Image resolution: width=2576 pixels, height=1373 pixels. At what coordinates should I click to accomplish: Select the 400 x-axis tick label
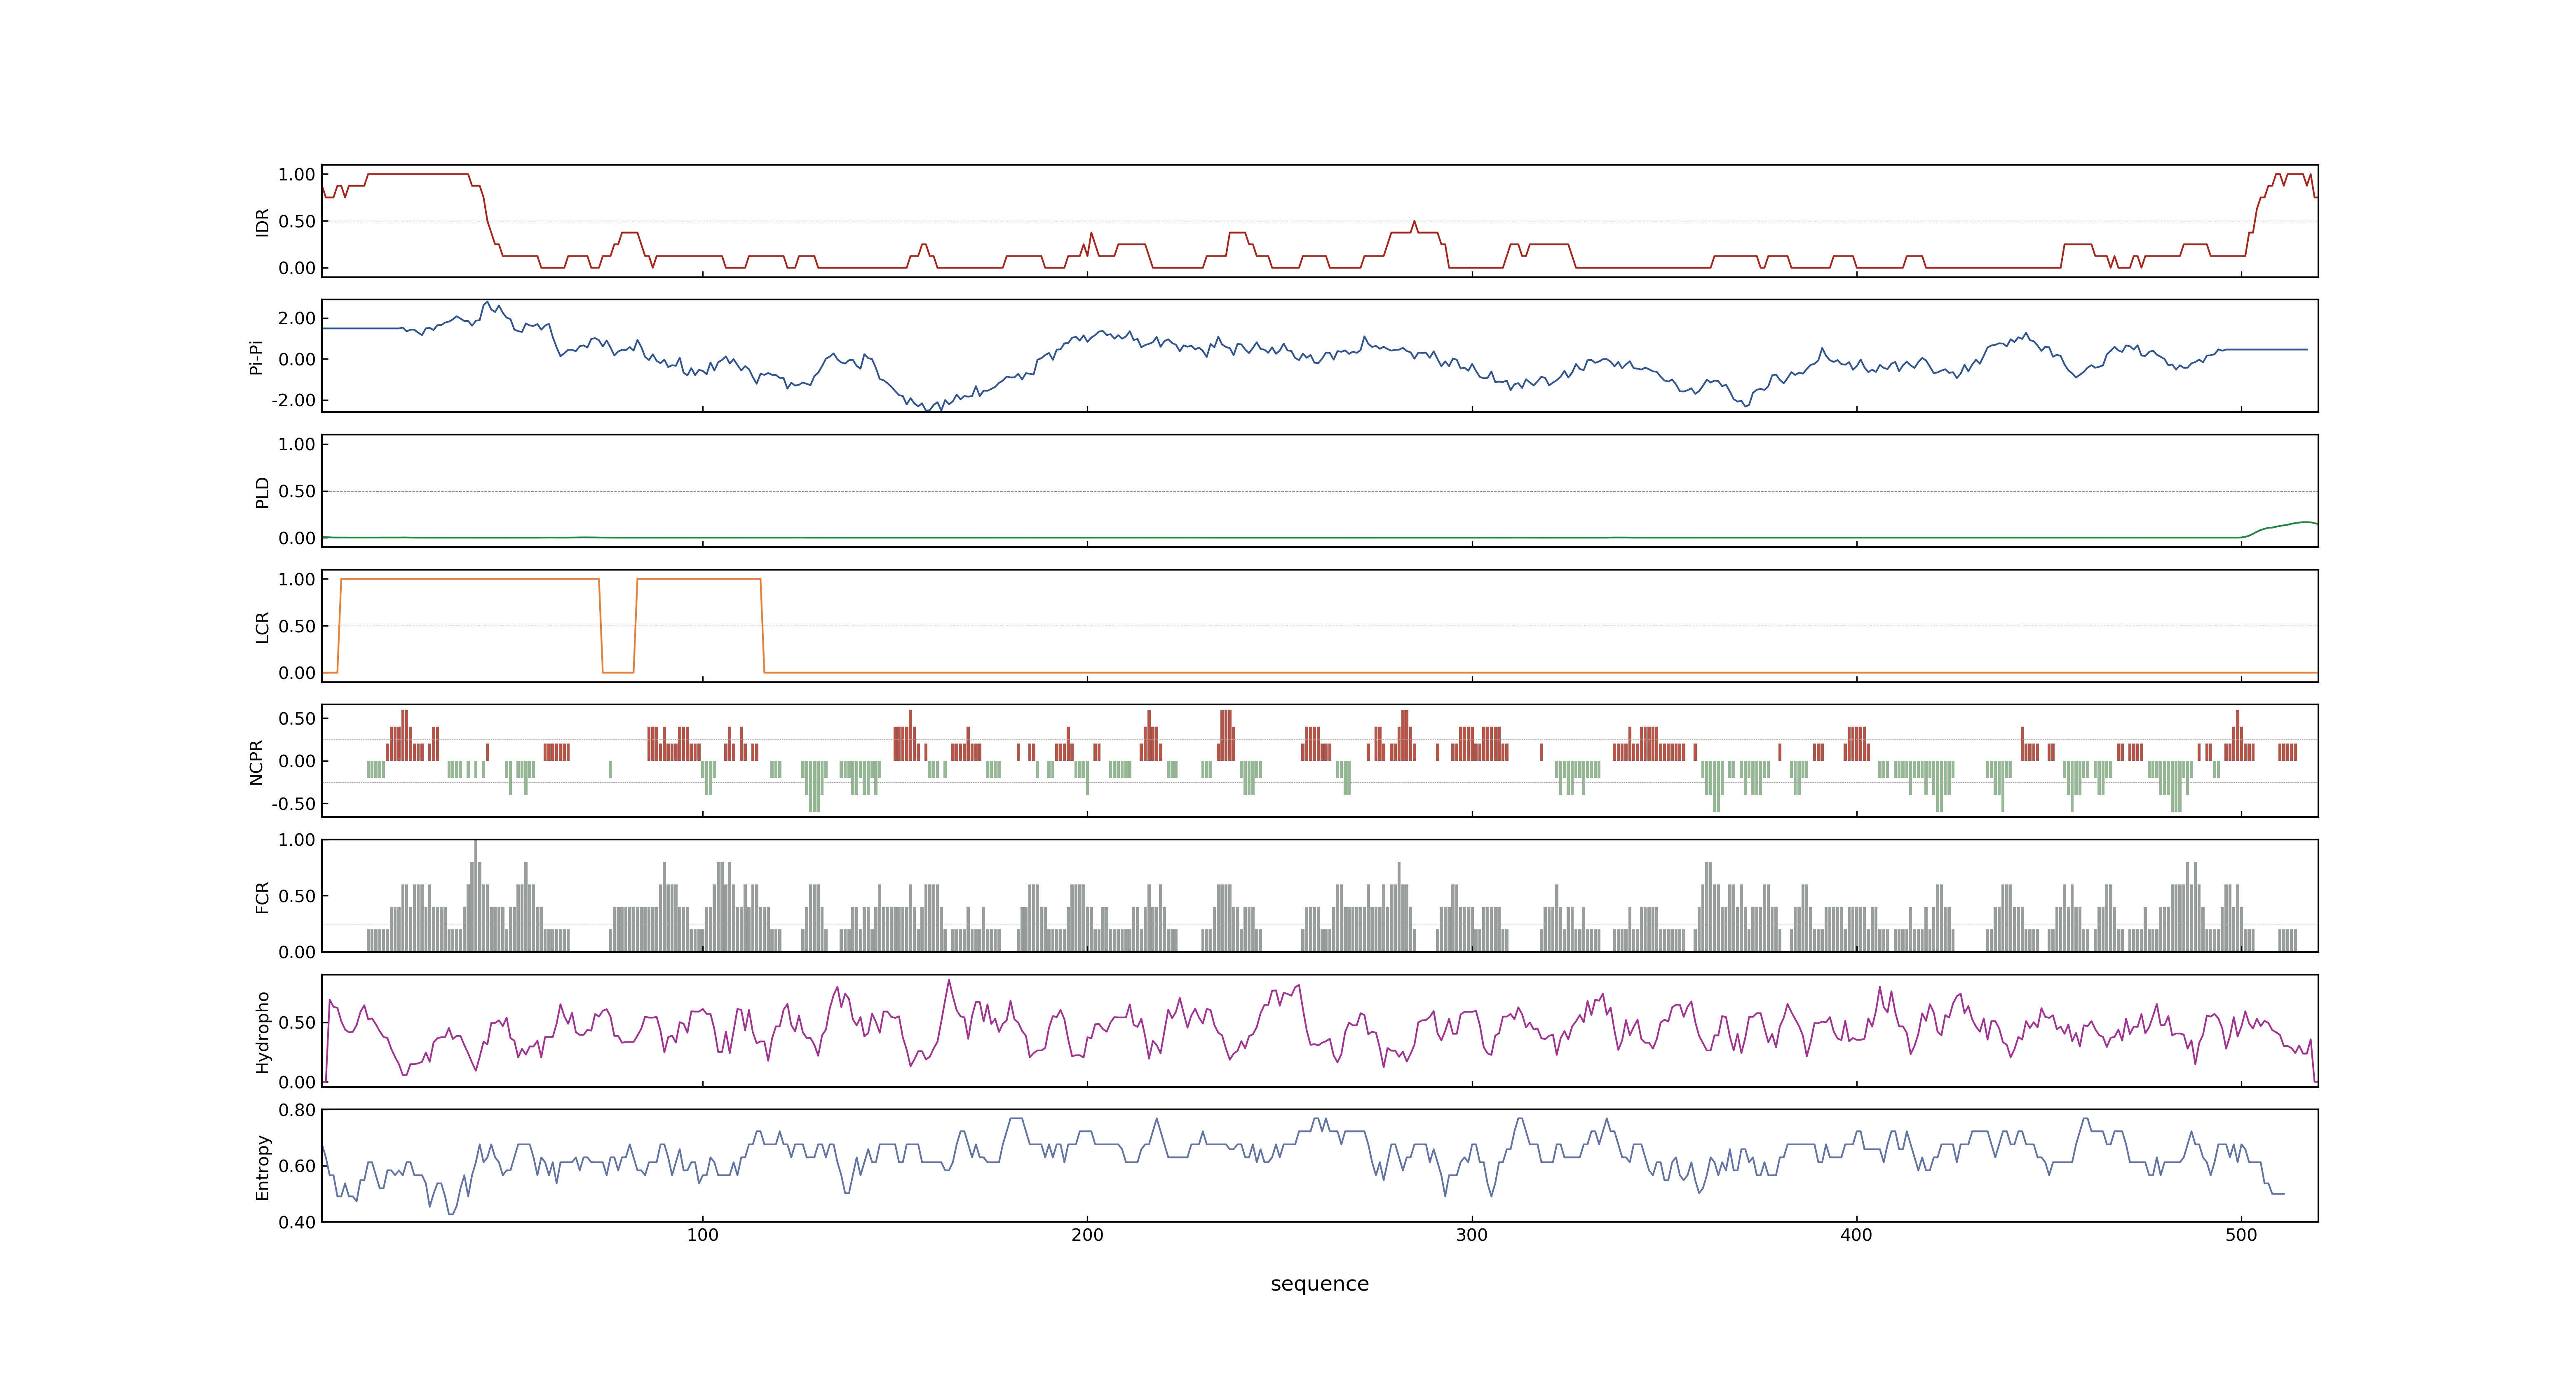coord(1856,1235)
